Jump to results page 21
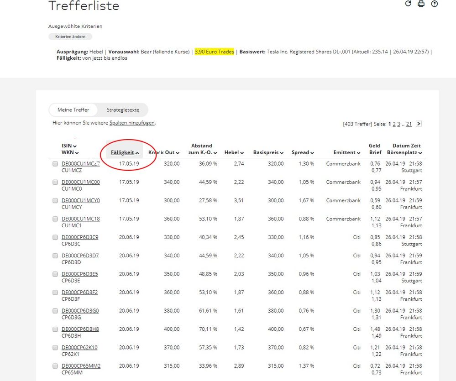 click(409, 124)
